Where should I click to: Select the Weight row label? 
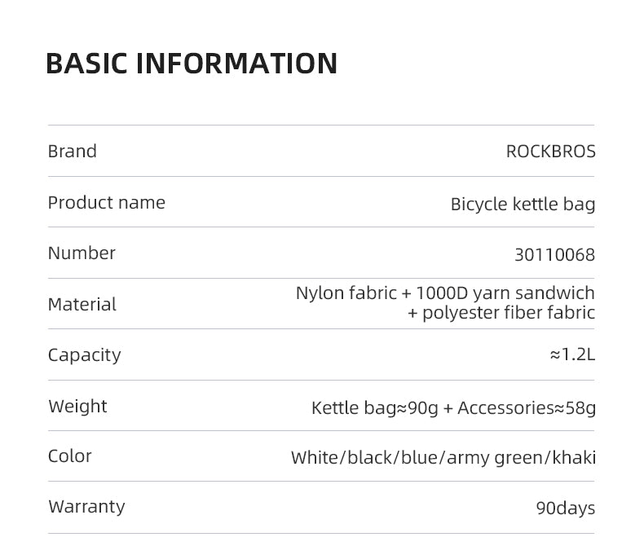point(77,406)
